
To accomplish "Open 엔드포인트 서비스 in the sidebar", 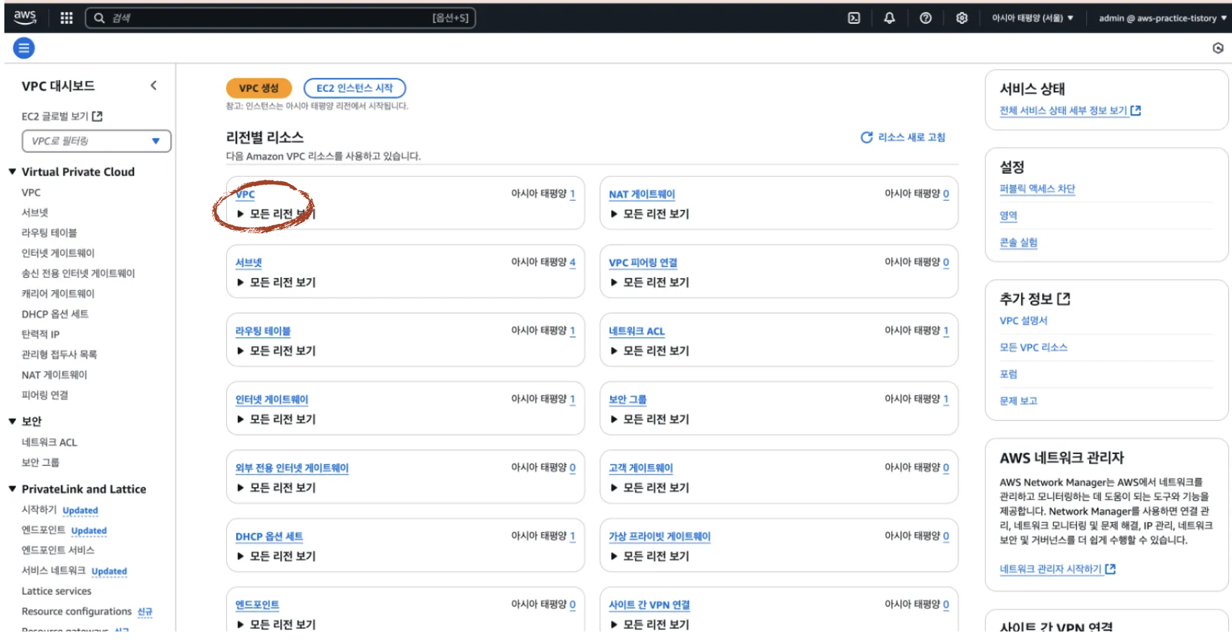I will tap(58, 550).
